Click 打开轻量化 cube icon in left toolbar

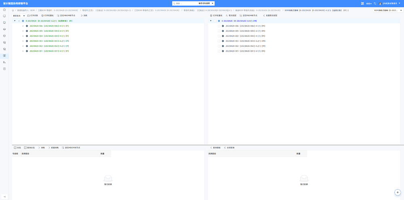pyautogui.click(x=42, y=16)
